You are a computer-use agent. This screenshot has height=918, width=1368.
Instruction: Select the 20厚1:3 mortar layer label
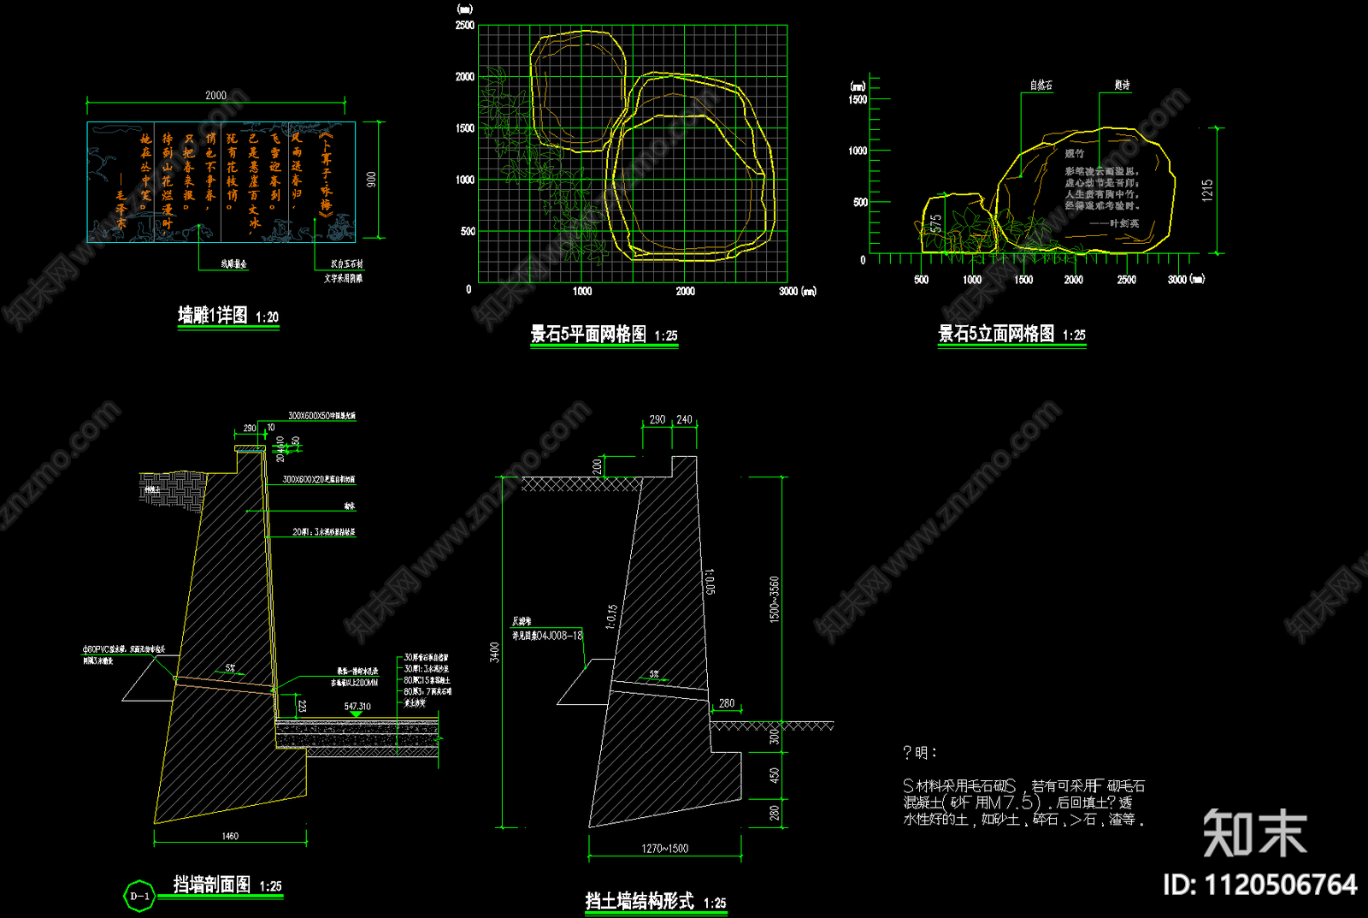coord(323,532)
